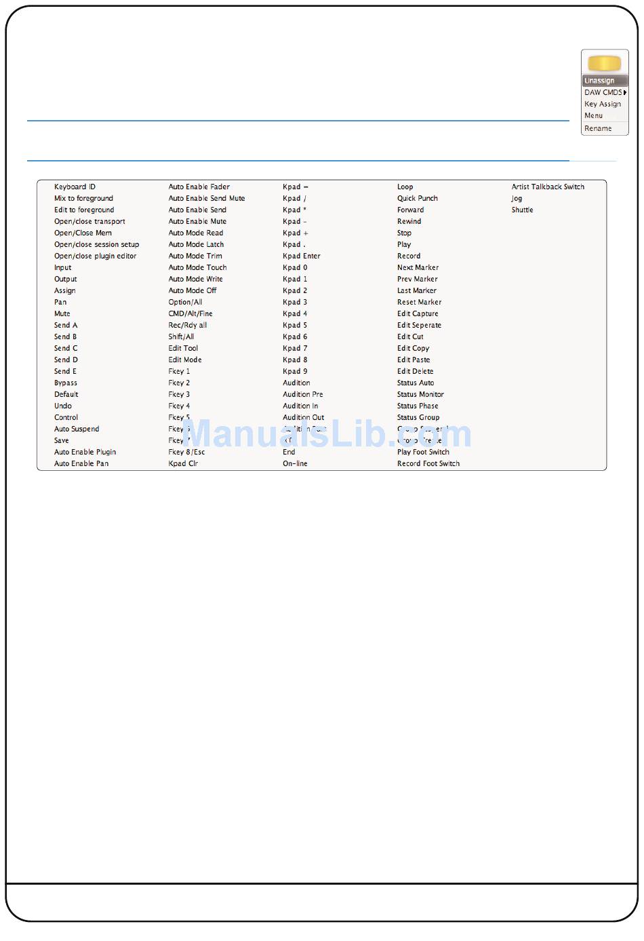This screenshot has width=644, height=941.
Task: Open the DAW CMDS submenu
Action: pos(605,92)
